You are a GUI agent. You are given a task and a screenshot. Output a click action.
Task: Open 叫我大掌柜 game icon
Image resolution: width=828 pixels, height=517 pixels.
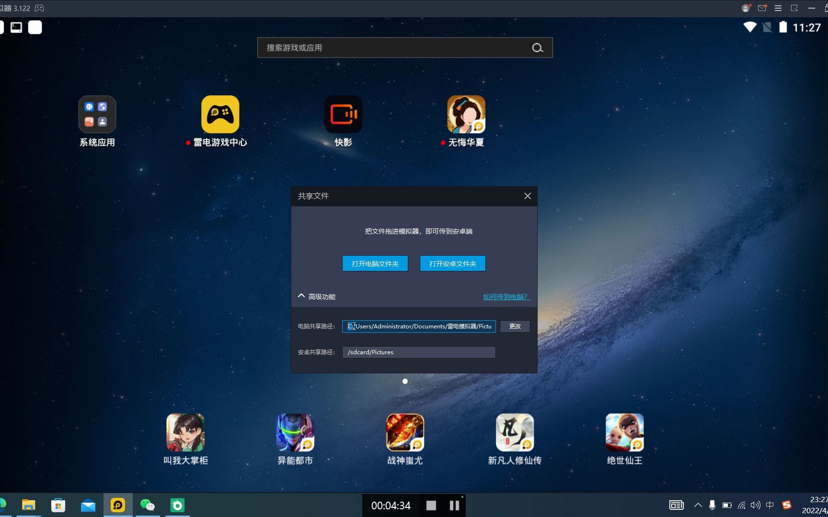(x=185, y=432)
